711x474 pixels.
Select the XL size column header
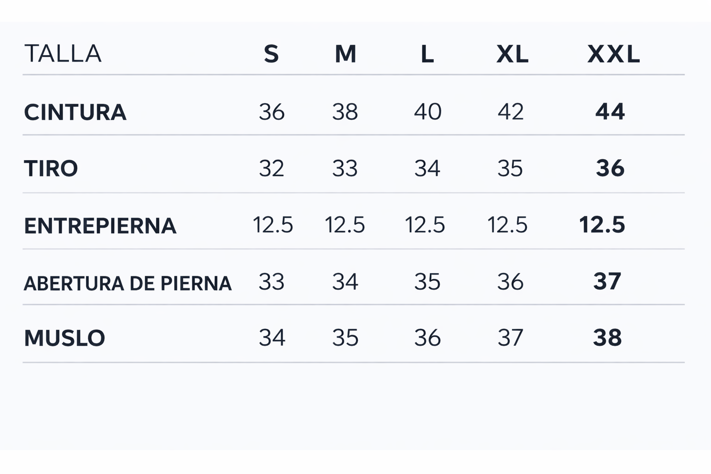(512, 54)
